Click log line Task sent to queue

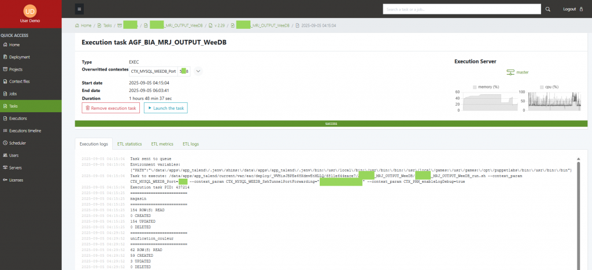tap(150, 159)
